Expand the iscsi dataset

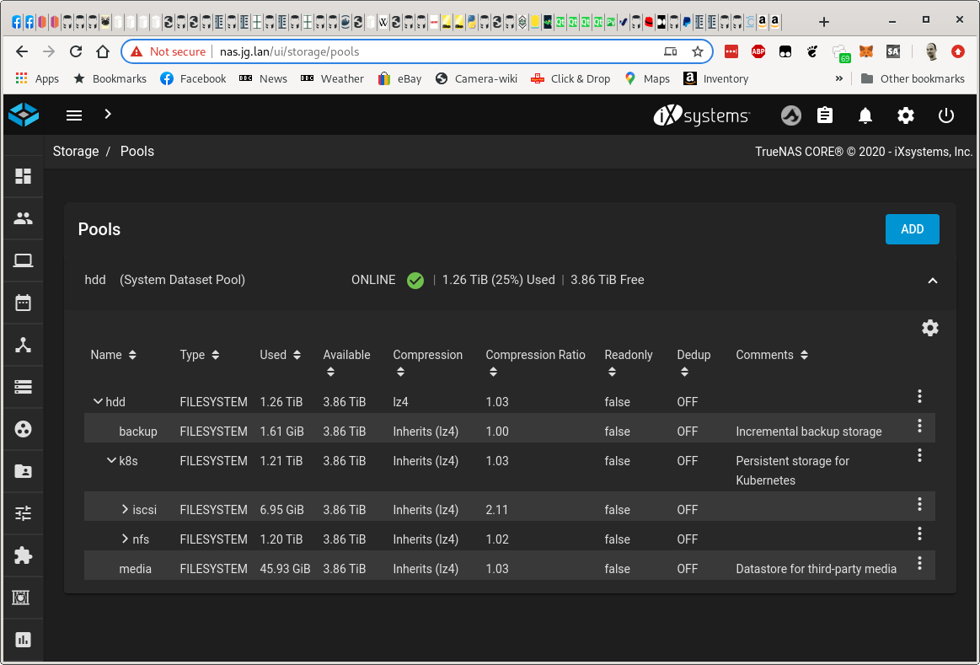125,510
